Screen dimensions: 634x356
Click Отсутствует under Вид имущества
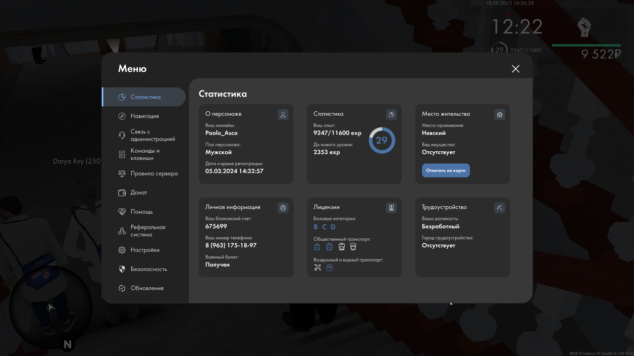(438, 152)
